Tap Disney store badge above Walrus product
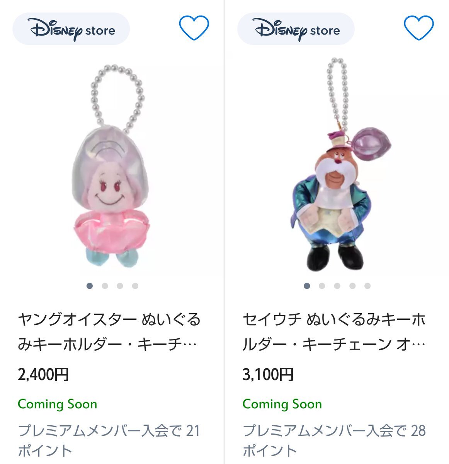This screenshot has height=464, width=449. 296,29
